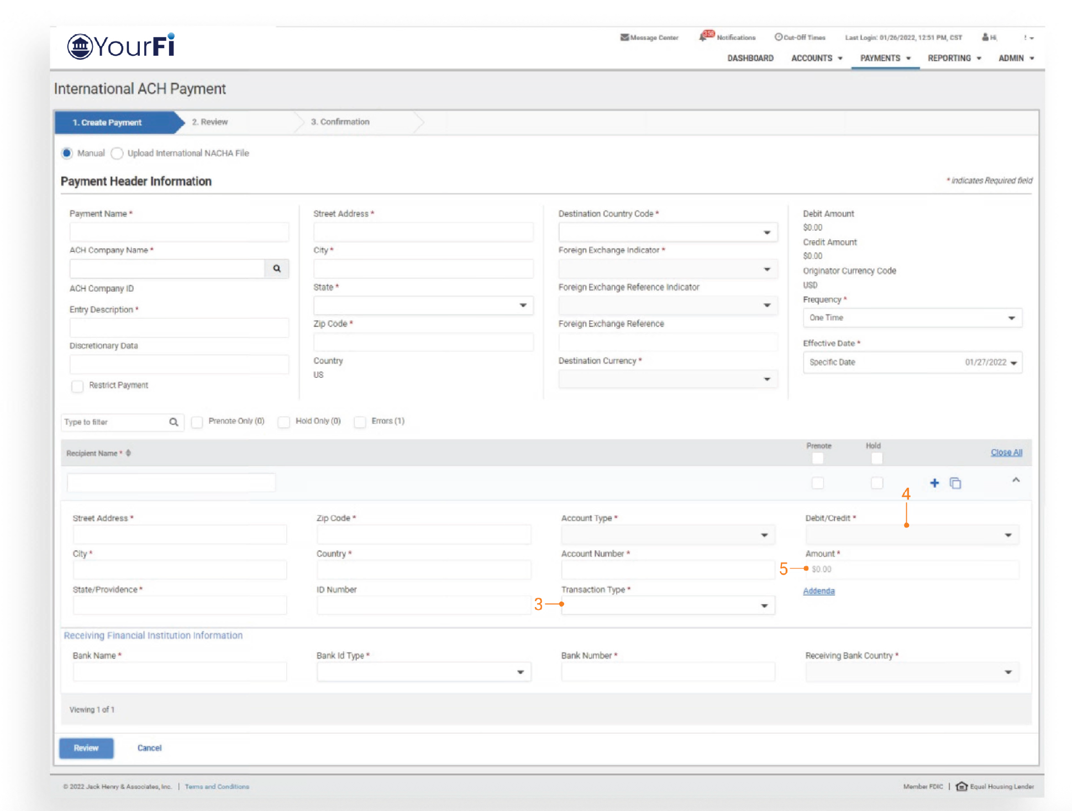Add a recipient with the plus icon
The height and width of the screenshot is (811, 1072).
(x=934, y=483)
